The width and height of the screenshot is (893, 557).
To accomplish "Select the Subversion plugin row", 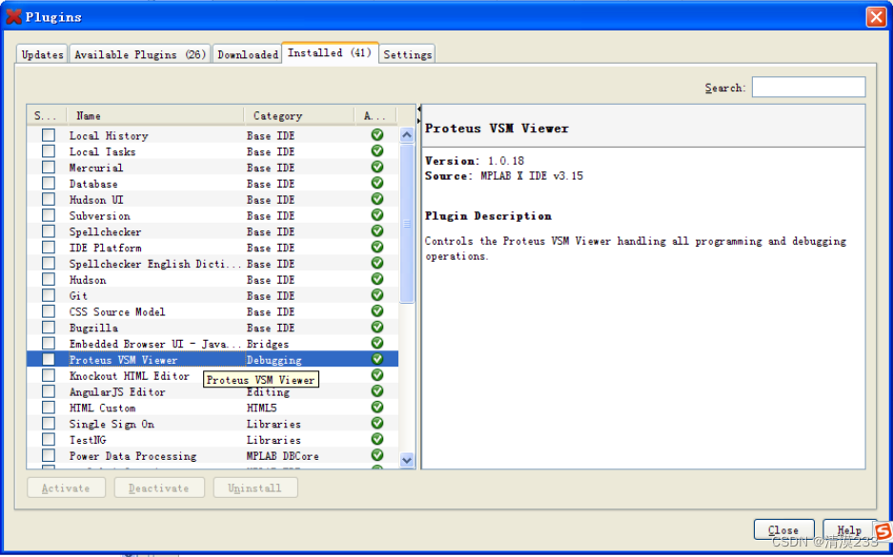I will coord(213,215).
